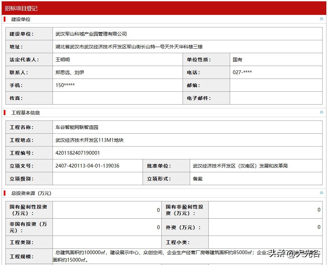Collapse the 工程基本信息 section with its chevron

(x=321, y=112)
